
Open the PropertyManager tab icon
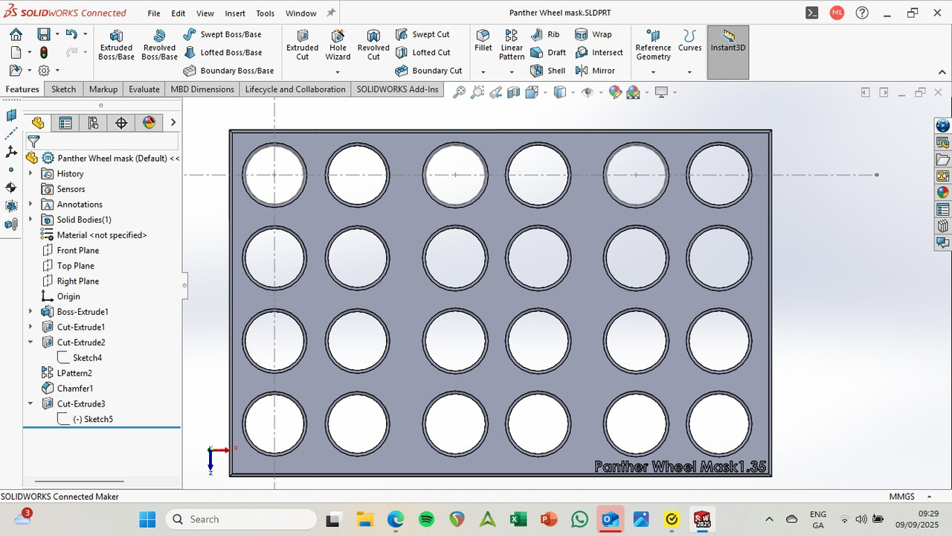tap(65, 123)
